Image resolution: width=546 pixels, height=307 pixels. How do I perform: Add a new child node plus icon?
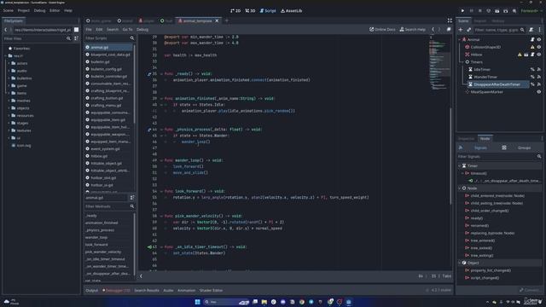461,30
